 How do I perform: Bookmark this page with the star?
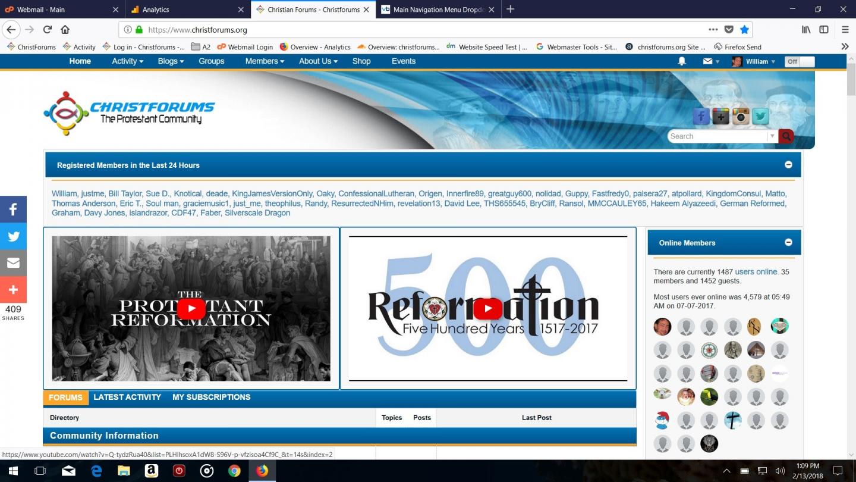(x=745, y=30)
